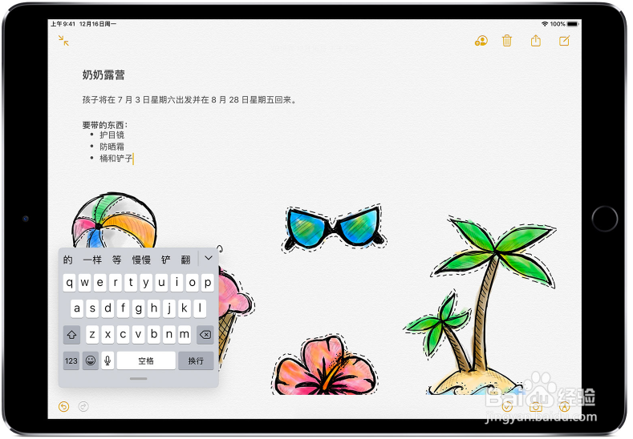This screenshot has height=439, width=633.
Task: Select candidate word 慢慢
Action: coord(141,260)
